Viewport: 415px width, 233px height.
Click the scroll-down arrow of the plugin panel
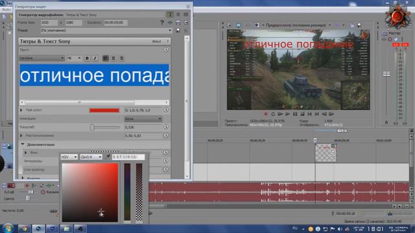click(x=187, y=176)
